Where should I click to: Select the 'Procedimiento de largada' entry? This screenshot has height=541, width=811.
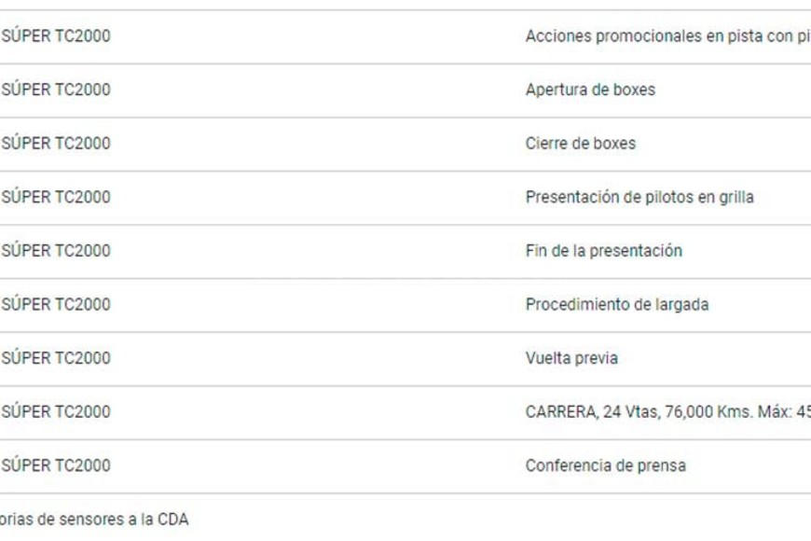point(616,305)
